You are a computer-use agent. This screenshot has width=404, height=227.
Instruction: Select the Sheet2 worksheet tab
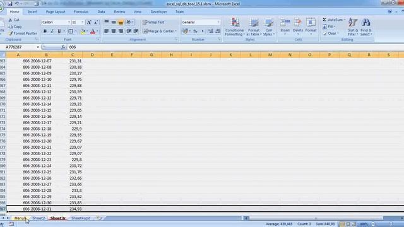point(39,218)
